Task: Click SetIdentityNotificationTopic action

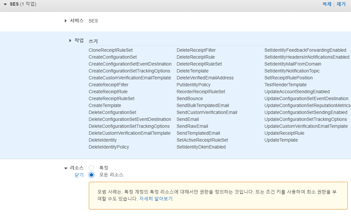Action: click(292, 71)
